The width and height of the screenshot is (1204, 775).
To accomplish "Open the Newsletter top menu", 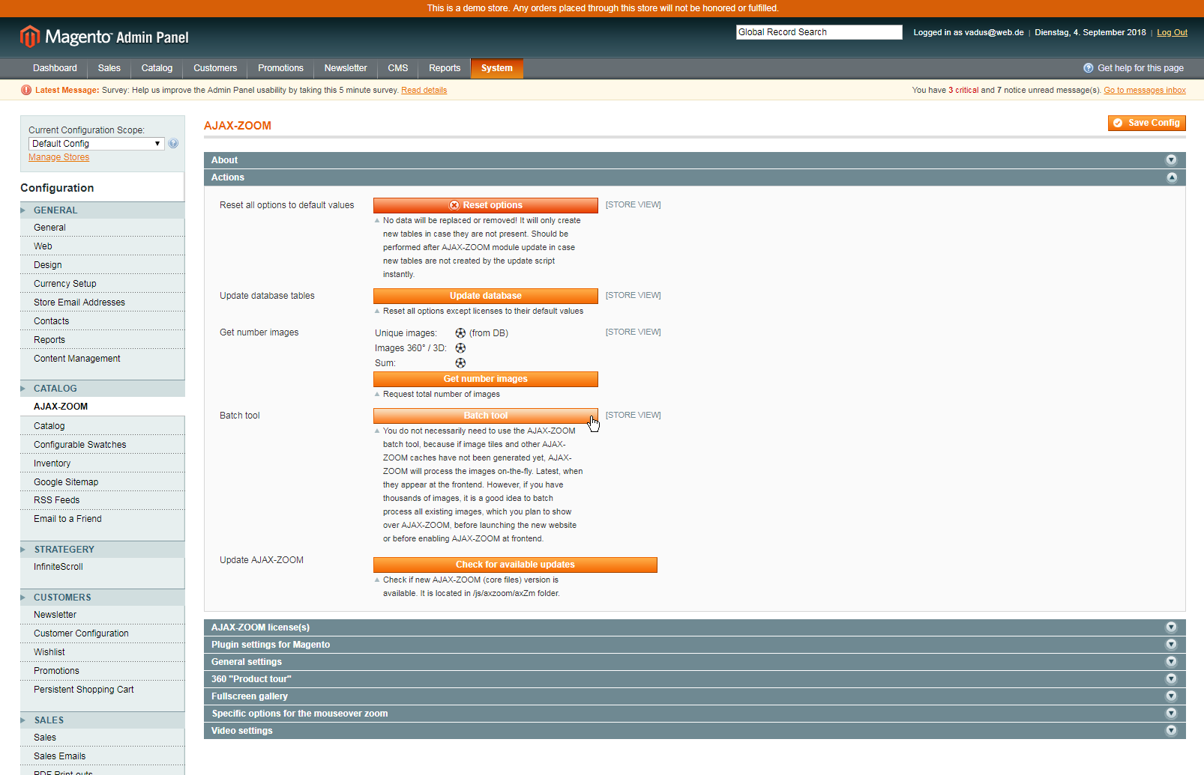I will pos(346,68).
